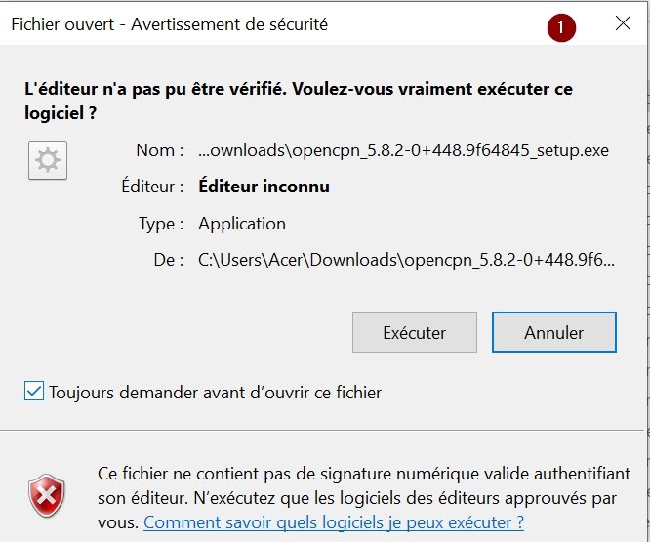Click the "Type :" field label
Screen dimensions: 650x542
click(161, 224)
